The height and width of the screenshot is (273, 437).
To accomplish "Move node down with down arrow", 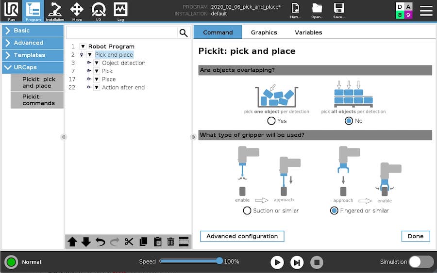I will [x=86, y=241].
